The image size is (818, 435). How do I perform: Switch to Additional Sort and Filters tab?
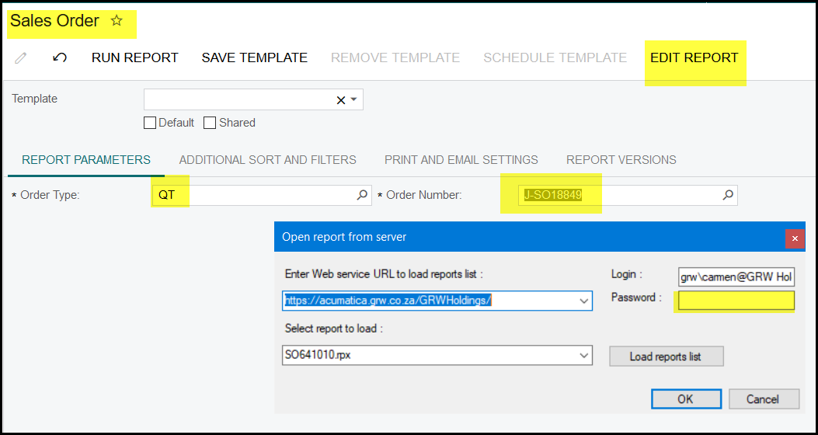tap(267, 160)
